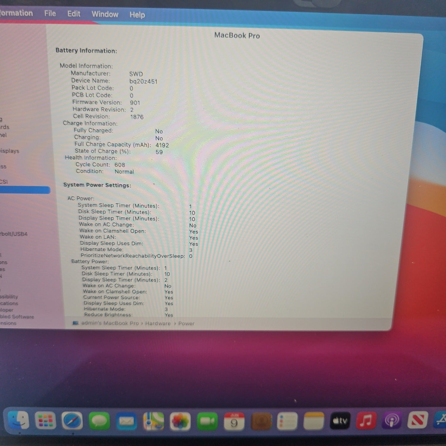The height and width of the screenshot is (446, 446).
Task: Click the Fully Charged label
Action: click(x=93, y=131)
